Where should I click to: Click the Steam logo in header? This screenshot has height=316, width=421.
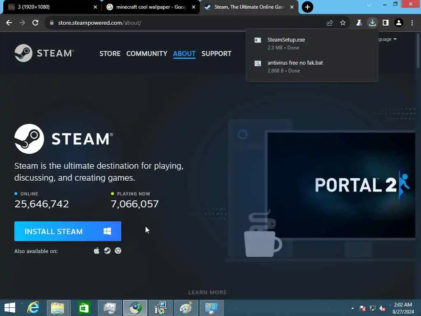click(x=44, y=53)
